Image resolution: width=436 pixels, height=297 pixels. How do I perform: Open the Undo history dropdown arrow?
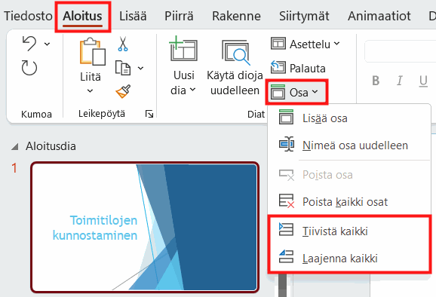pos(48,44)
